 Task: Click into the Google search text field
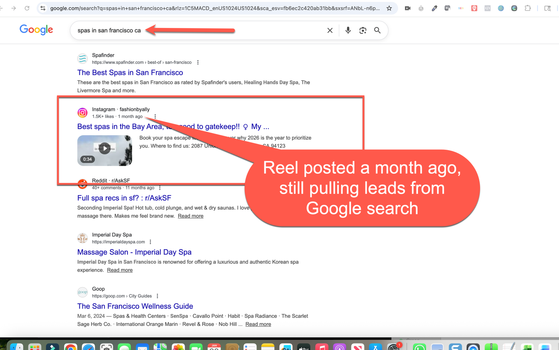point(196,30)
